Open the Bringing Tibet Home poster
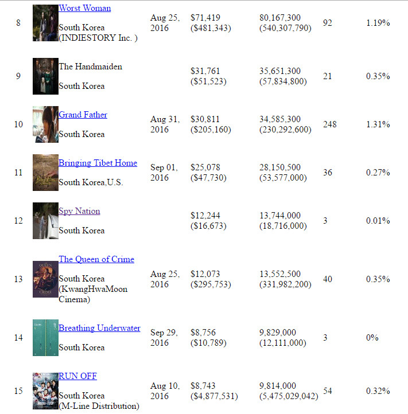 click(45, 173)
